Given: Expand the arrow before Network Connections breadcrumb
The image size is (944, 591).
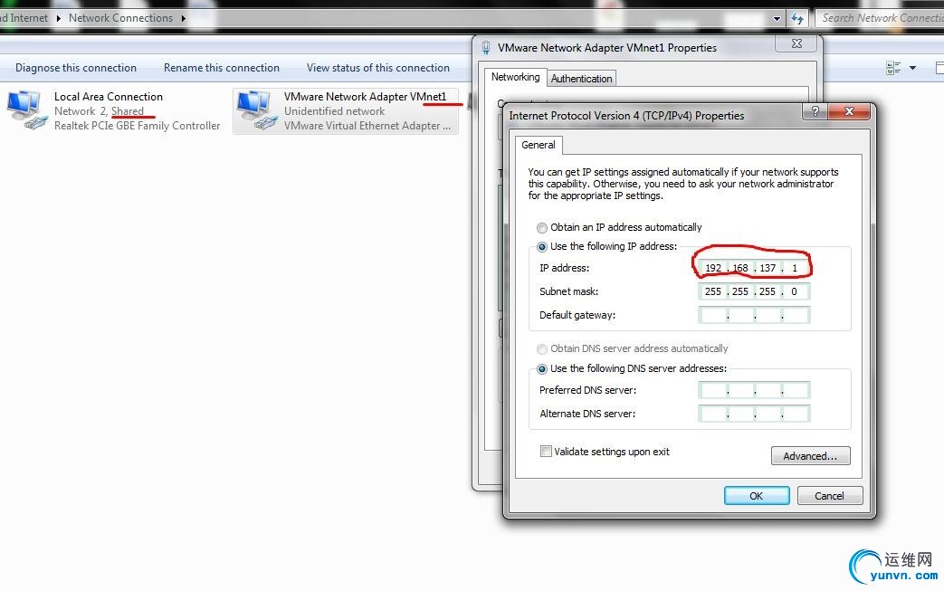Looking at the screenshot, I should (59, 18).
